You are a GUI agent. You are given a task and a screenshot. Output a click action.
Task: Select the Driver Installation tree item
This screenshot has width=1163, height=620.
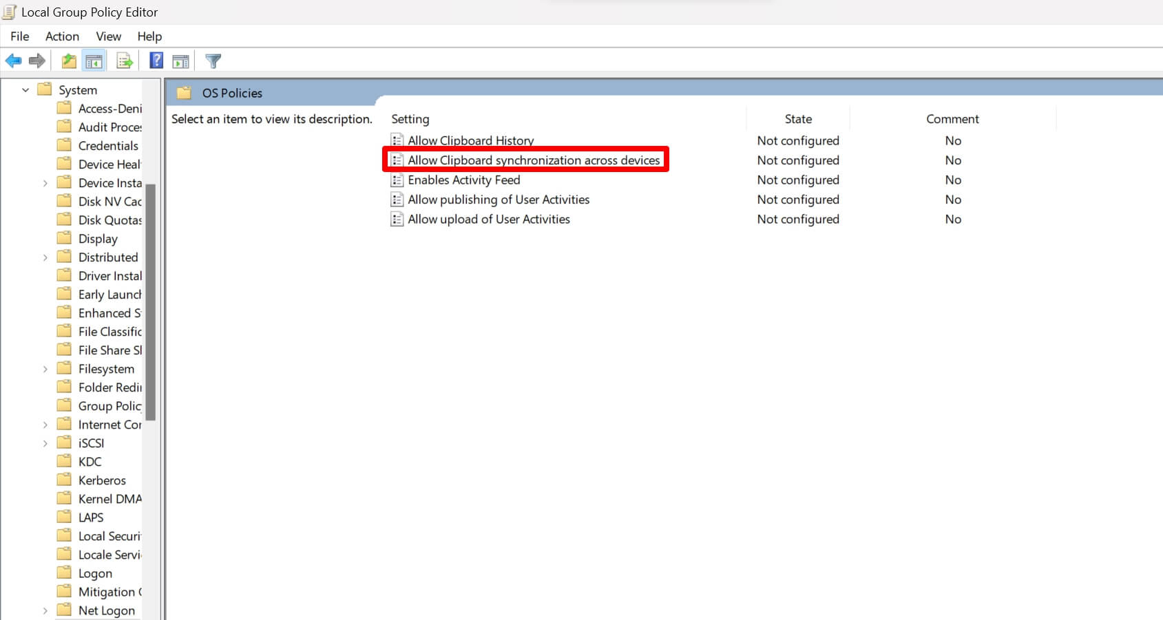click(110, 275)
